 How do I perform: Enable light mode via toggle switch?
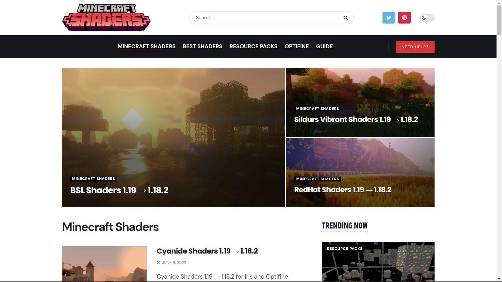tap(427, 17)
